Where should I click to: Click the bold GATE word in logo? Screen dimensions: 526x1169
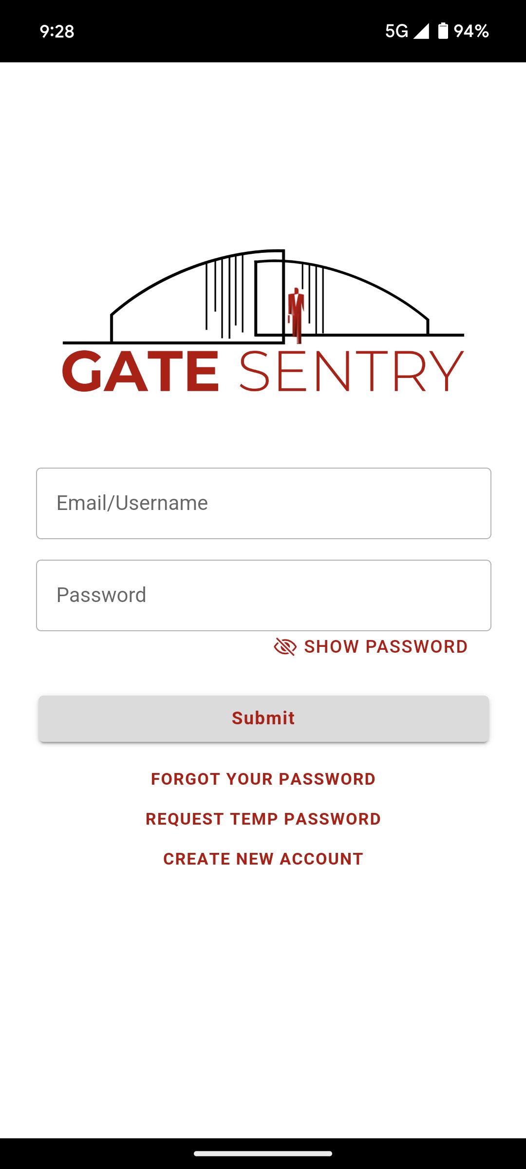(x=141, y=371)
